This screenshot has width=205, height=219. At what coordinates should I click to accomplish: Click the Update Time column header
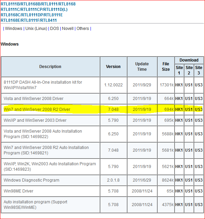click(142, 67)
